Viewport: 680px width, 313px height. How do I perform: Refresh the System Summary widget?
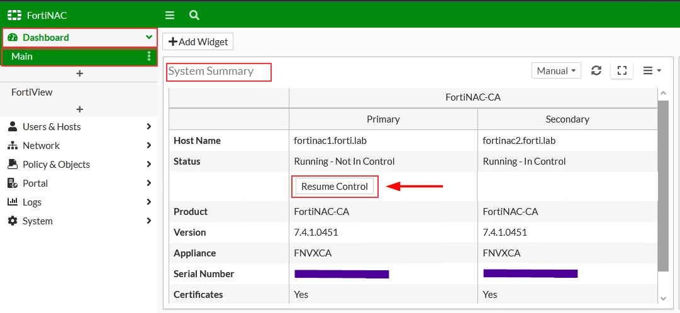pos(596,70)
